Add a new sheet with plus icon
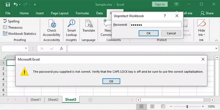This screenshot has height=110, width=220. click(90, 100)
